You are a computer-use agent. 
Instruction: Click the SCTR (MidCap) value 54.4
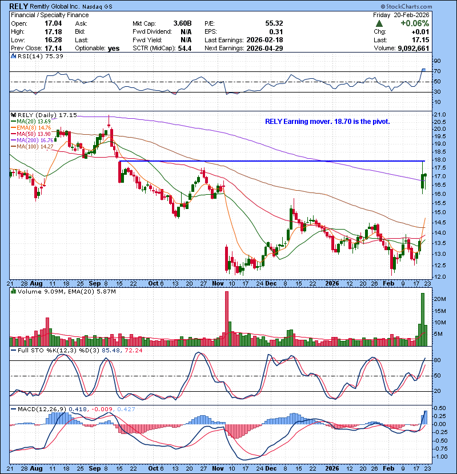185,49
